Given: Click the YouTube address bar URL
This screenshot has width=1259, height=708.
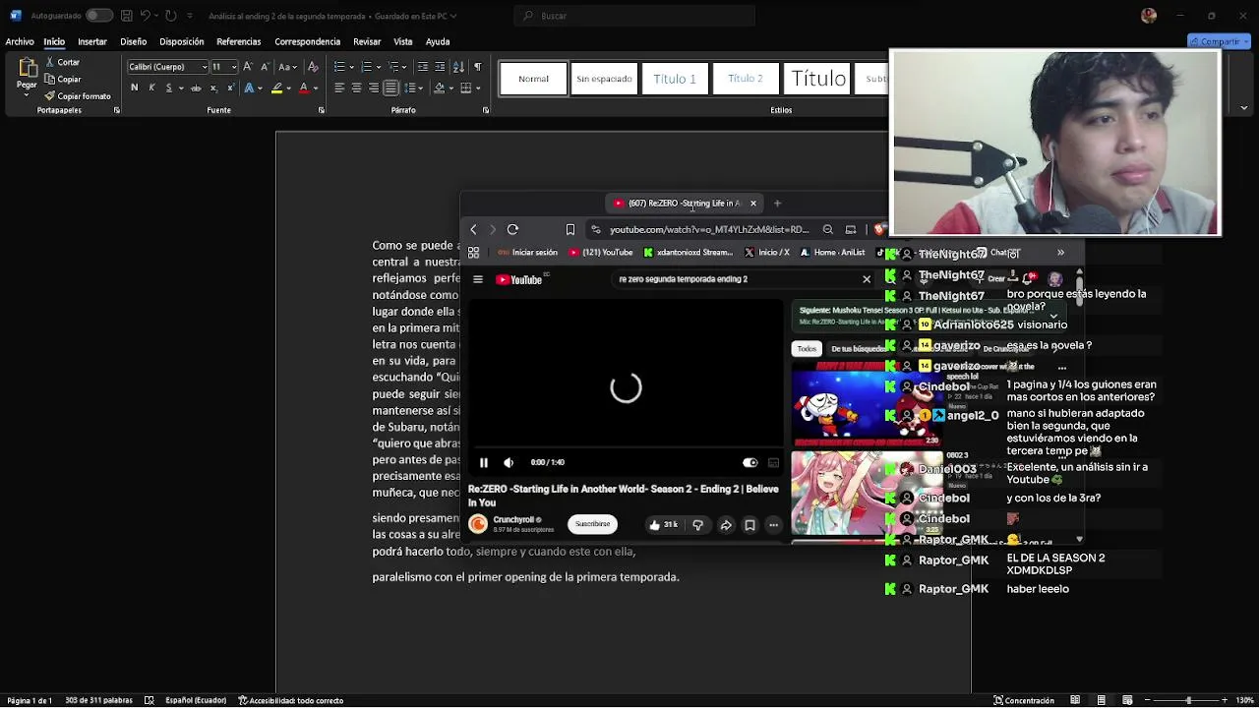Looking at the screenshot, I should point(709,230).
